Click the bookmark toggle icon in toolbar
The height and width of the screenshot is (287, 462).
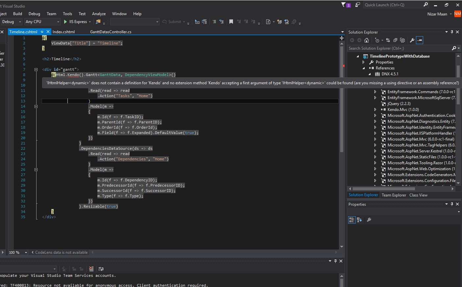[231, 22]
